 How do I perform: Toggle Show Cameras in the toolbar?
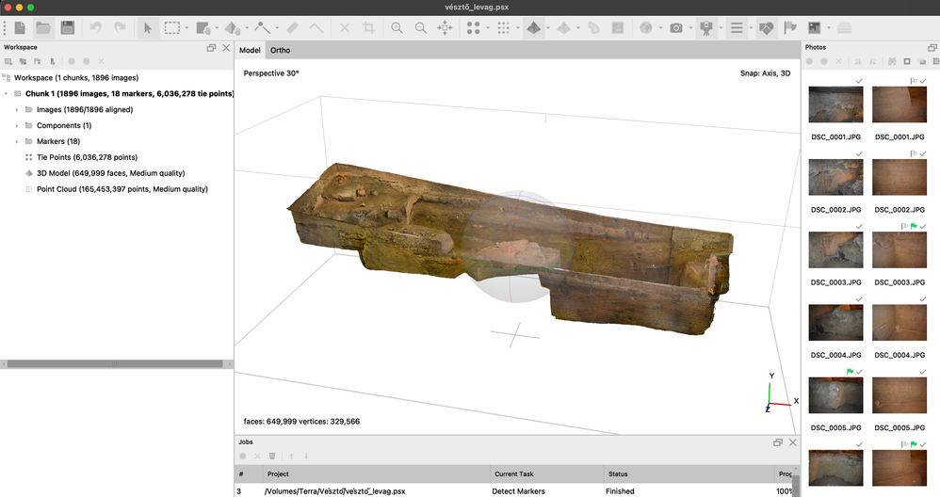pos(705,28)
